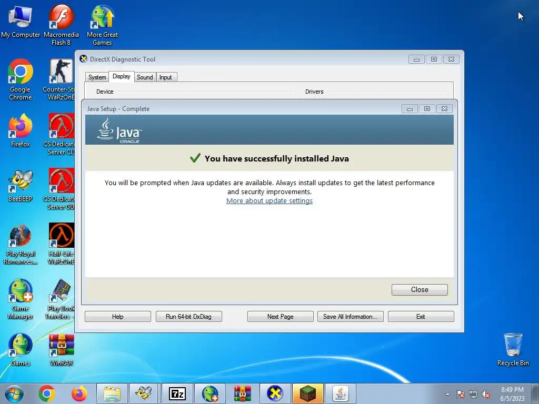This screenshot has height=404, width=539.
Task: Click Help button in DirectX tool
Action: (x=117, y=316)
